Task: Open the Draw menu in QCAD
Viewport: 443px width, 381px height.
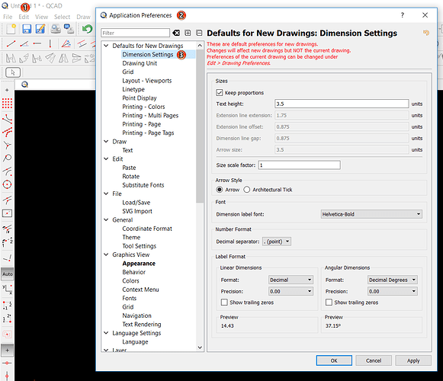Action: [x=83, y=17]
